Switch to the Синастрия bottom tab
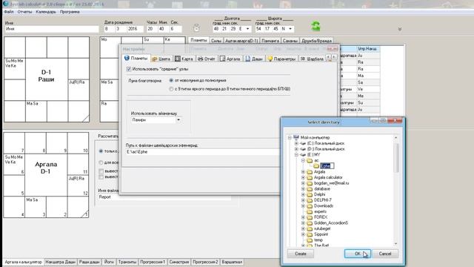Viewport: 474px width, 267px height. point(179,262)
